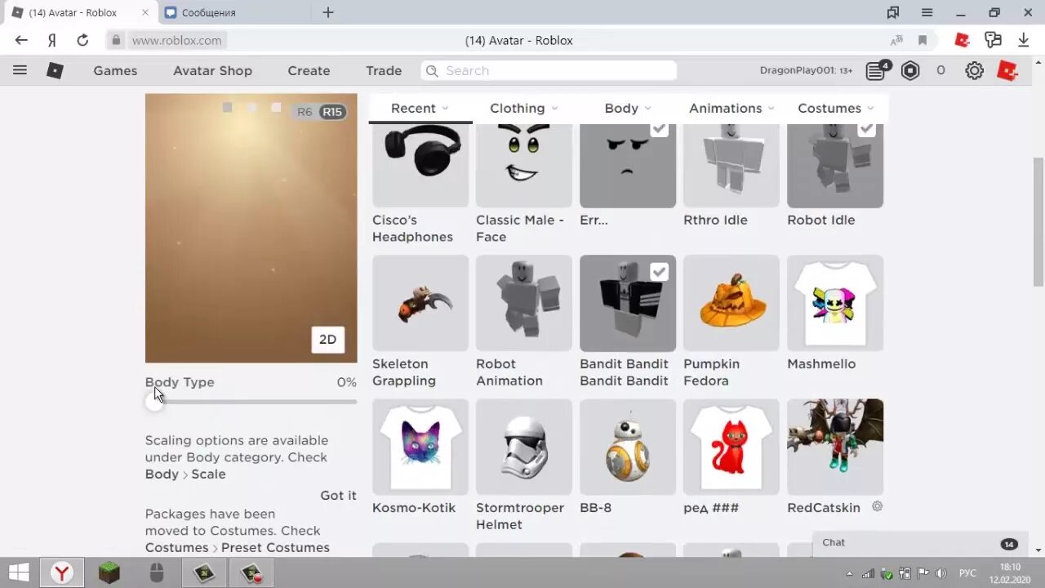Dismiss notice with Got it
1045x588 pixels.
[x=338, y=495]
